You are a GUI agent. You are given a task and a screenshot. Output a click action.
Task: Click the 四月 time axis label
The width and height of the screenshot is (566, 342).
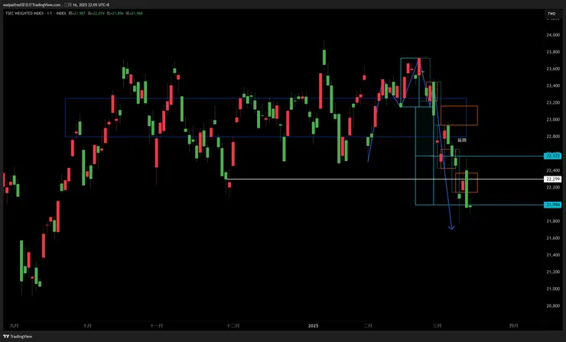(514, 326)
